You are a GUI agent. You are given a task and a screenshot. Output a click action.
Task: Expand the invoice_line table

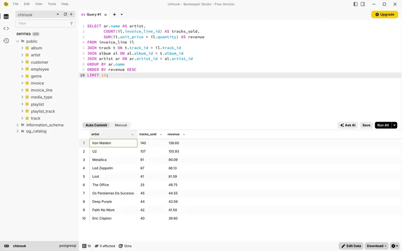(22, 90)
